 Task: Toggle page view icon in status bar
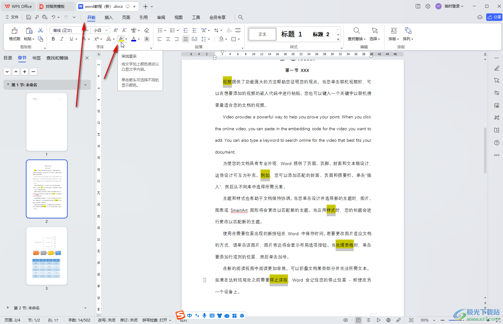click(358, 320)
